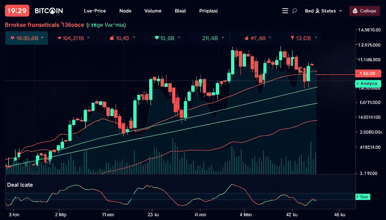386x220 pixels.
Task: Click the 19:29 timestamp badge
Action: [x=17, y=10]
